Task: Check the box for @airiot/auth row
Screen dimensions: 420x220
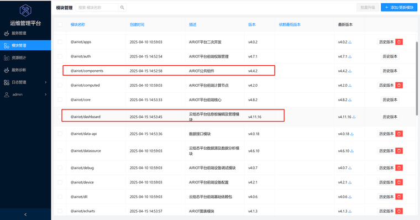Action: point(60,56)
